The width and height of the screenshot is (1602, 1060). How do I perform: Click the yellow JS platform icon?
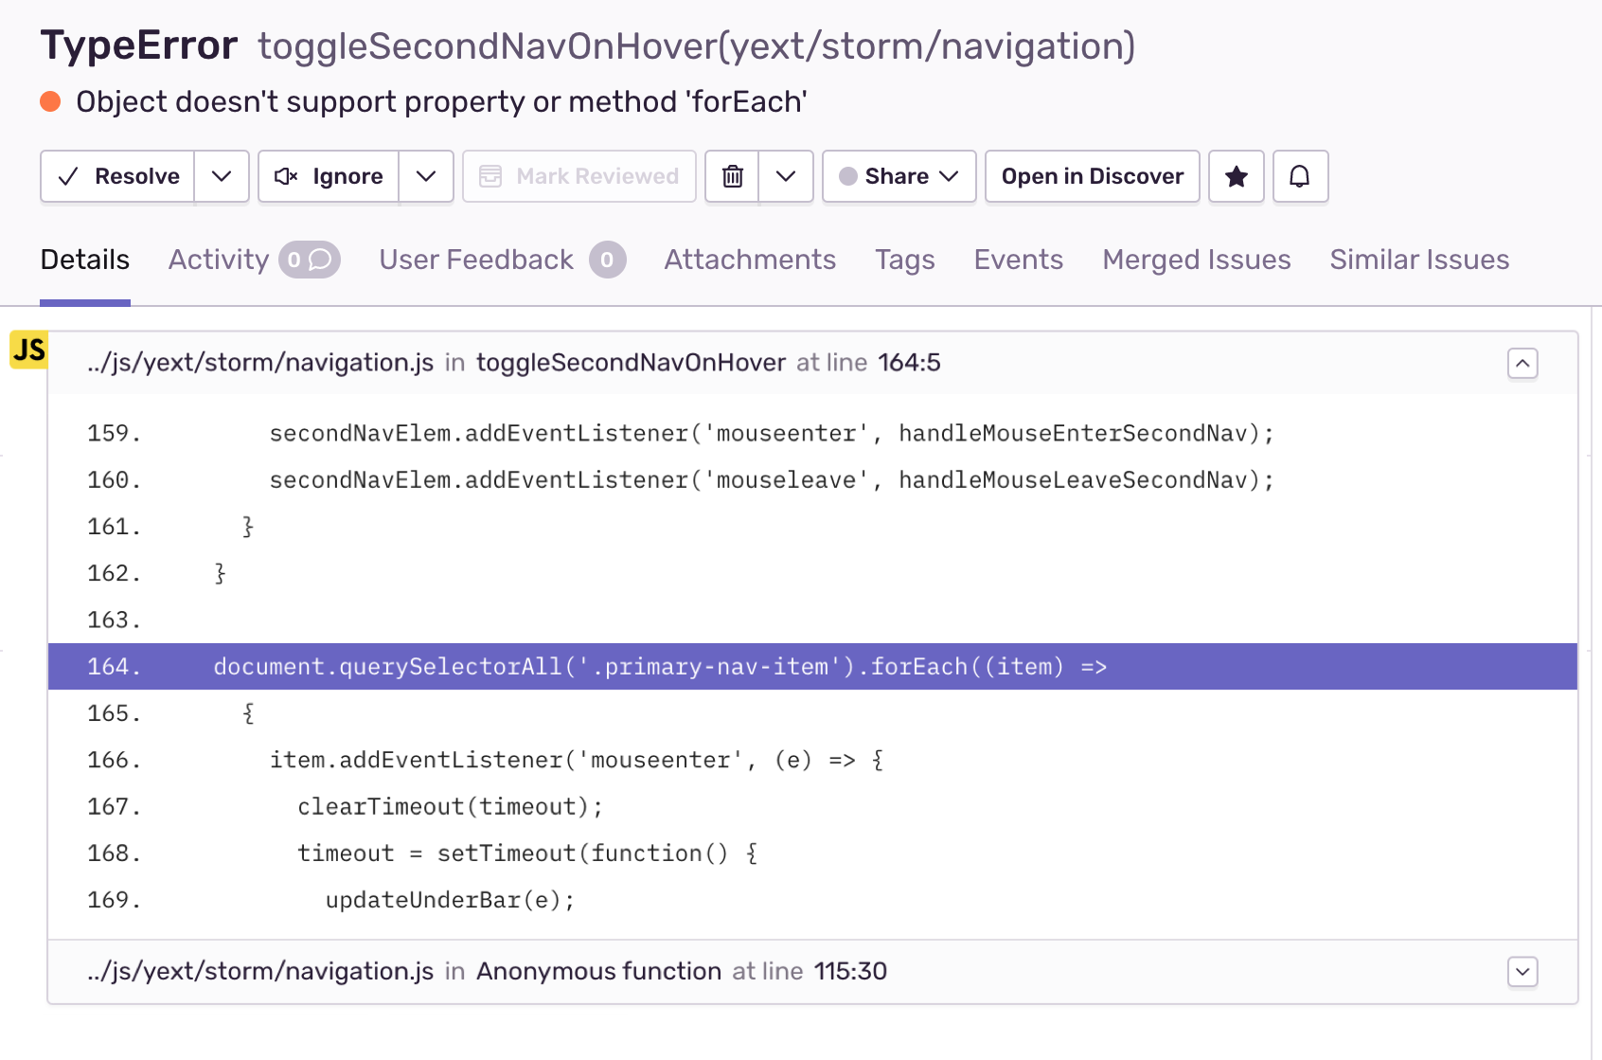pos(29,350)
